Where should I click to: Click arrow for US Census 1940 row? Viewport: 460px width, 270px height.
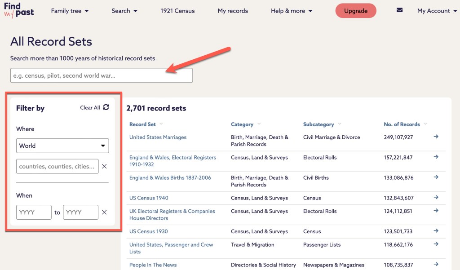click(x=436, y=197)
